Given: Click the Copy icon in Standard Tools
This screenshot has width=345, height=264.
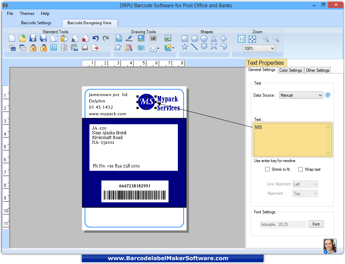Looking at the screenshot, I should tap(54, 38).
